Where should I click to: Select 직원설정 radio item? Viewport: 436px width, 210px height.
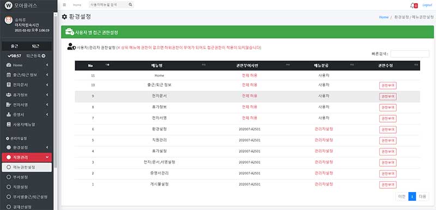27,187
